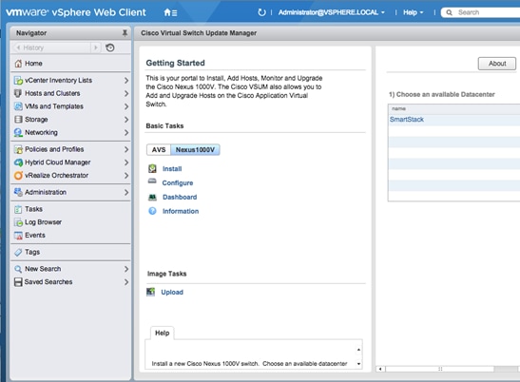The height and width of the screenshot is (382, 520).
Task: Open the Help dropdown in header
Action: click(x=414, y=12)
